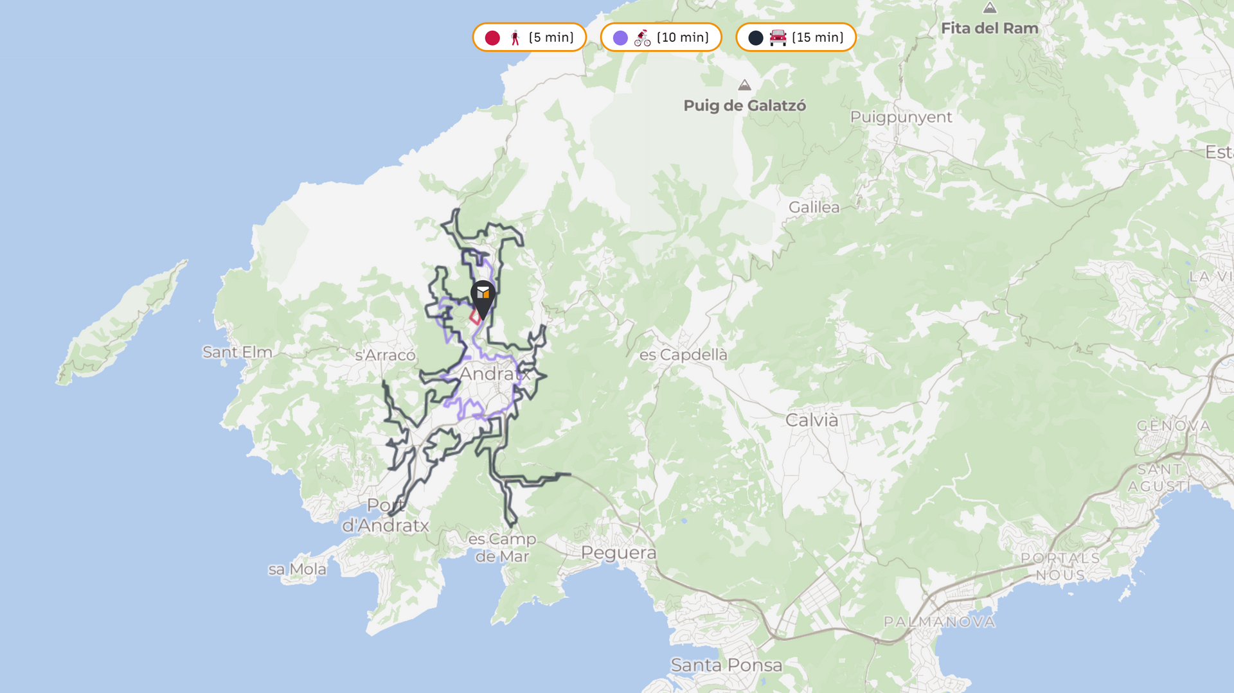Viewport: 1234px width, 693px height.
Task: Click the walking pedestrian icon in legend
Action: (x=515, y=38)
